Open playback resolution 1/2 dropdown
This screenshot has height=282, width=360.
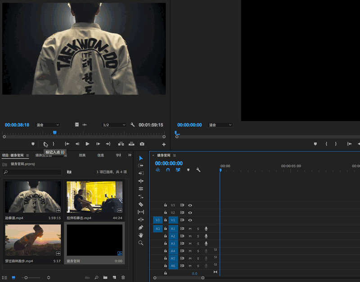coord(114,125)
